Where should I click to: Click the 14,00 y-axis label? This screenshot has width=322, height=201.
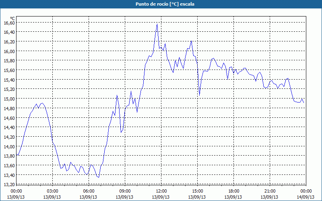pos(9,146)
